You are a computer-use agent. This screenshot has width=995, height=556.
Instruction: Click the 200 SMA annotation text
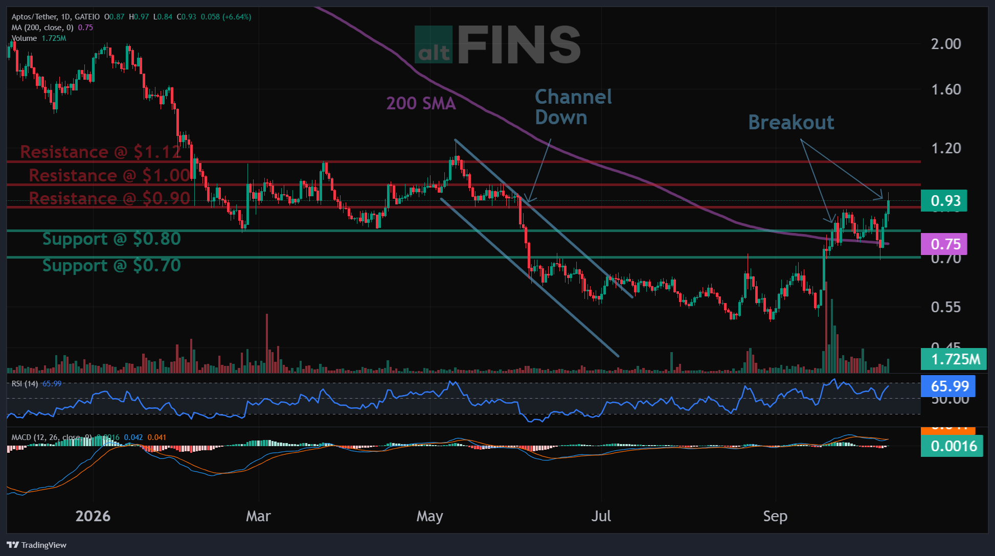click(x=421, y=103)
